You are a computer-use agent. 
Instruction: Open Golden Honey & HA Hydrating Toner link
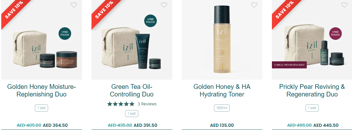click(222, 90)
